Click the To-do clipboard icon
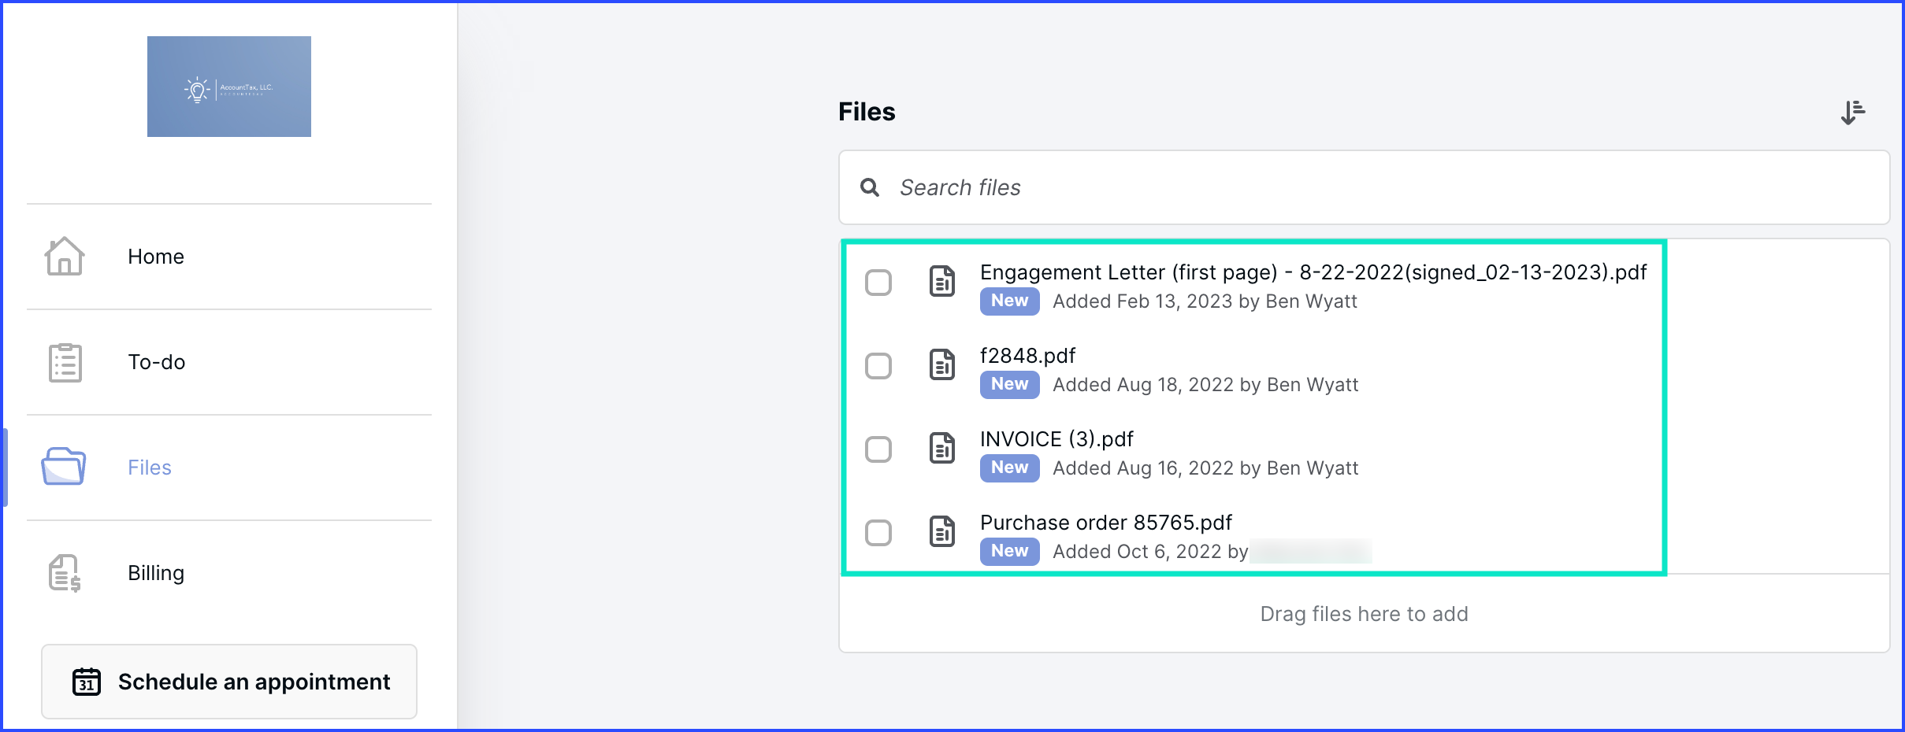The height and width of the screenshot is (732, 1905). 65,363
